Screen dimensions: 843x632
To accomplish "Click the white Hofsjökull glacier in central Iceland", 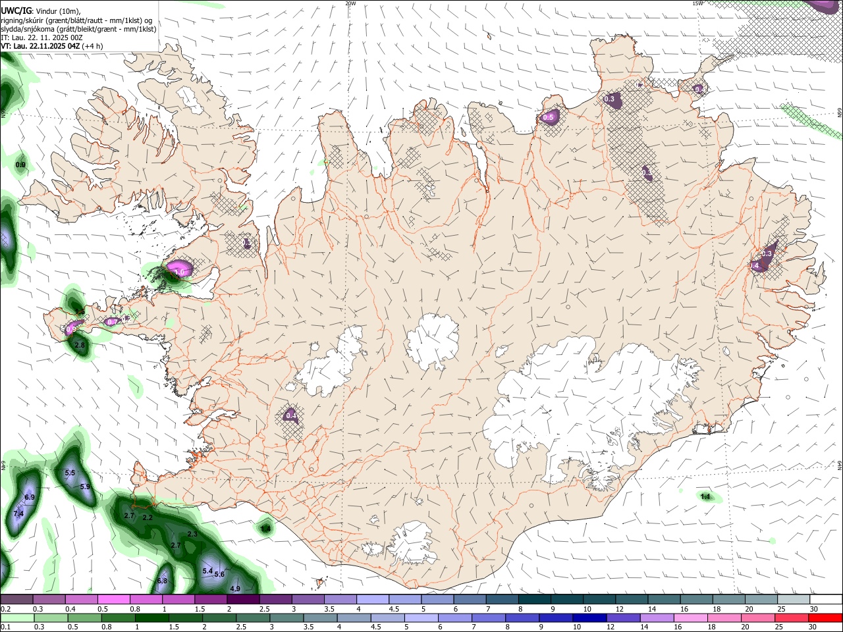I will [433, 341].
